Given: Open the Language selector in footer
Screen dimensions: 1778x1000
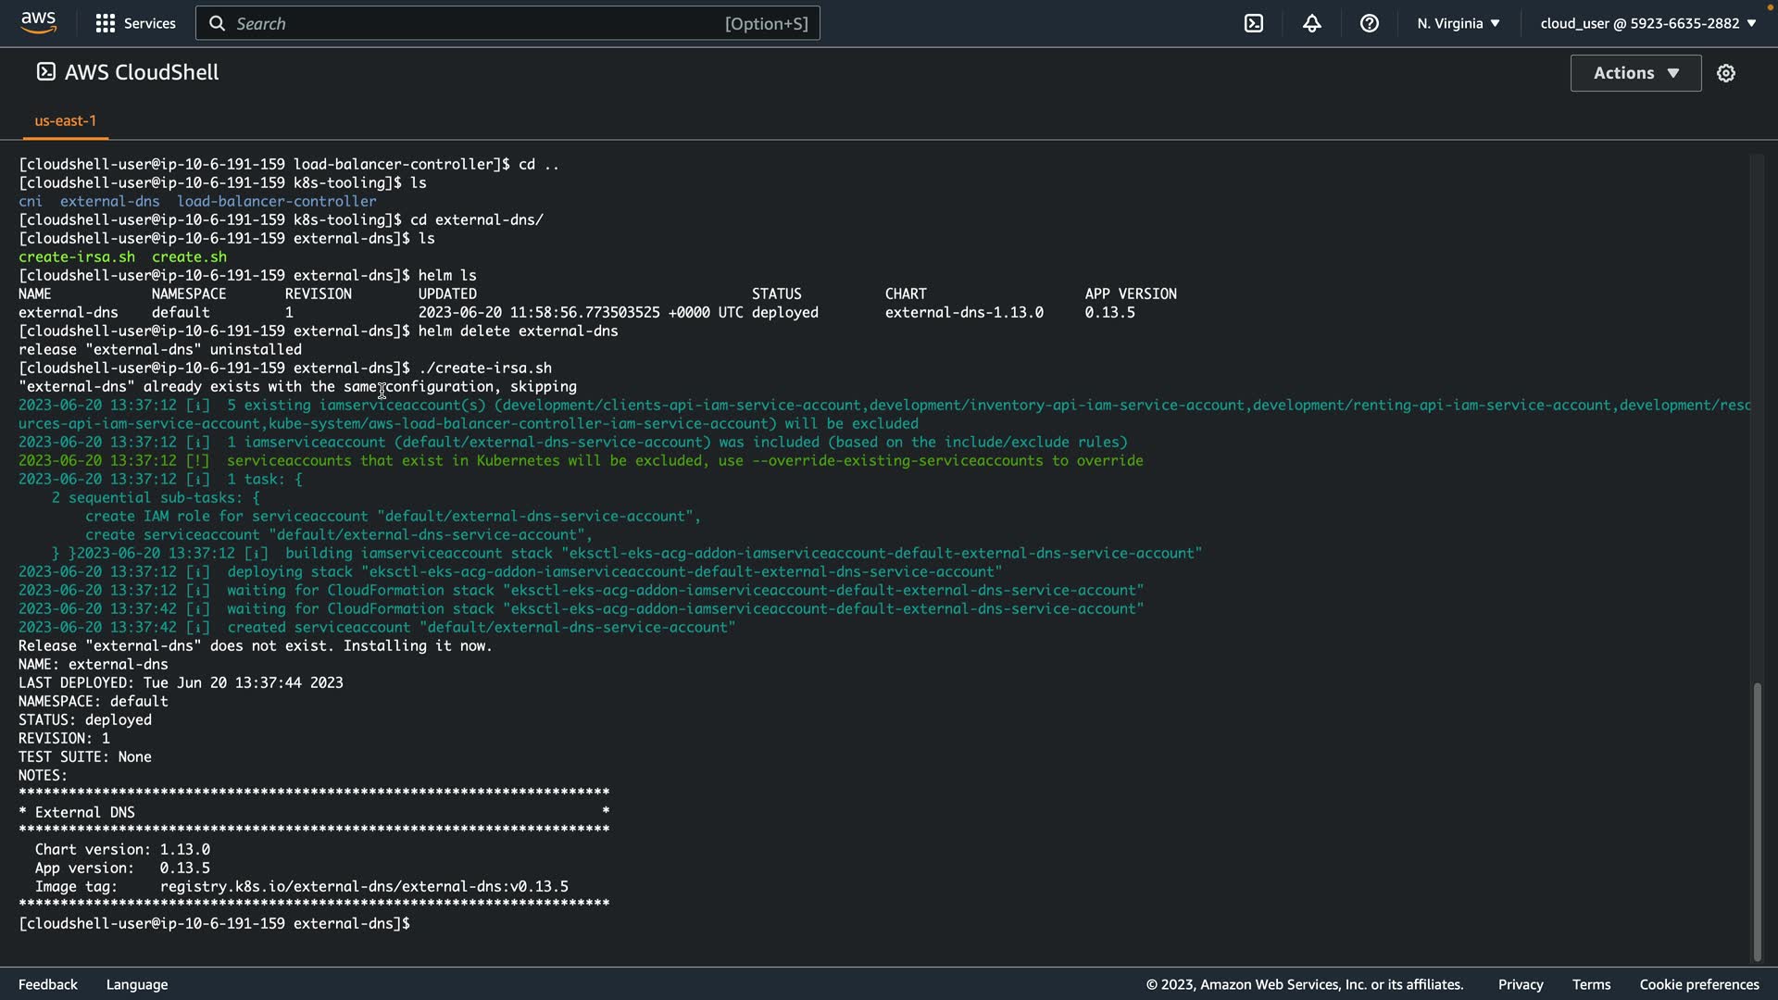Looking at the screenshot, I should click(137, 984).
